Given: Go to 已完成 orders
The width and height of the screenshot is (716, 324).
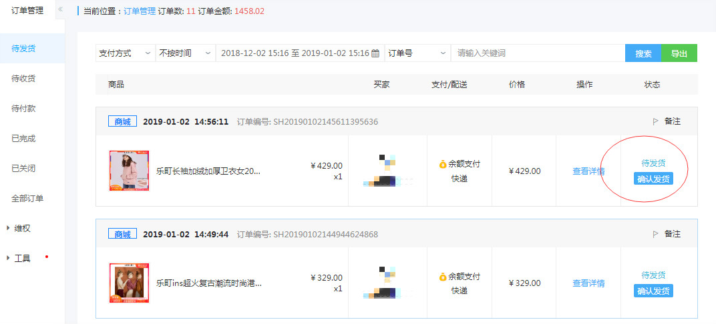Looking at the screenshot, I should [23, 139].
